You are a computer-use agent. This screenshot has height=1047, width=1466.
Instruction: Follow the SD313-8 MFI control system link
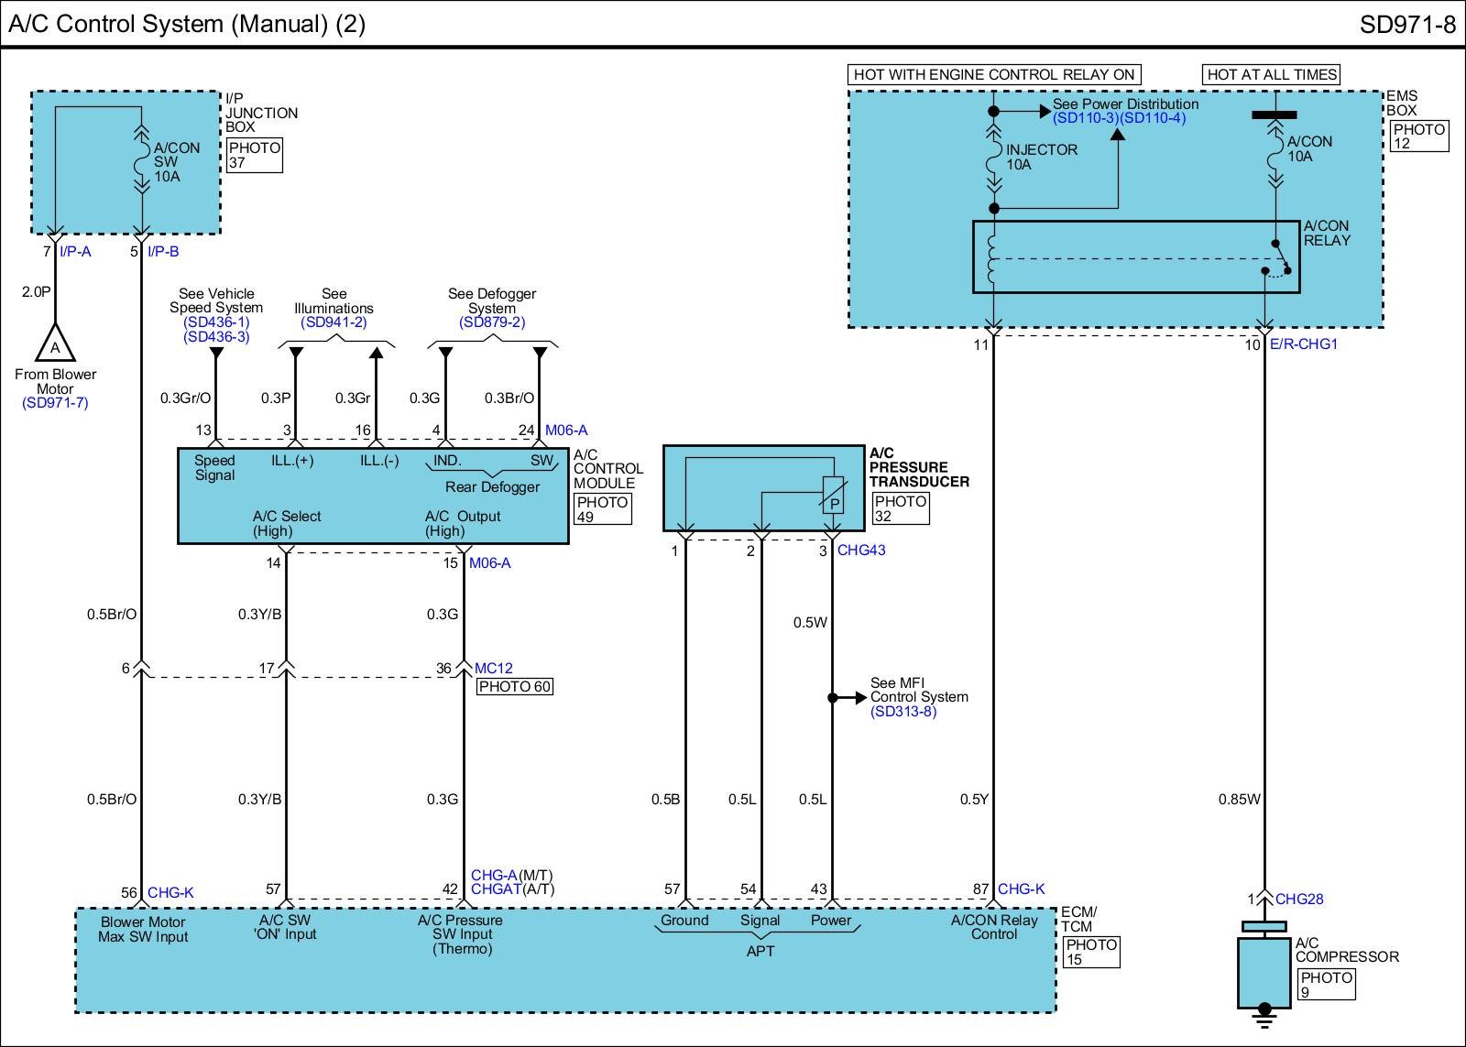pyautogui.click(x=903, y=712)
